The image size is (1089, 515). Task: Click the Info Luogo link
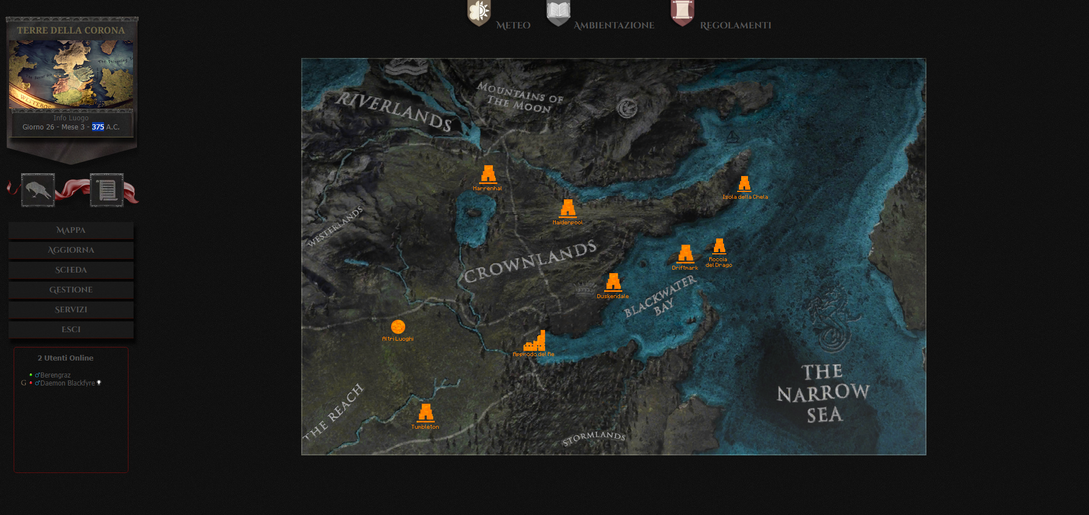coord(71,118)
